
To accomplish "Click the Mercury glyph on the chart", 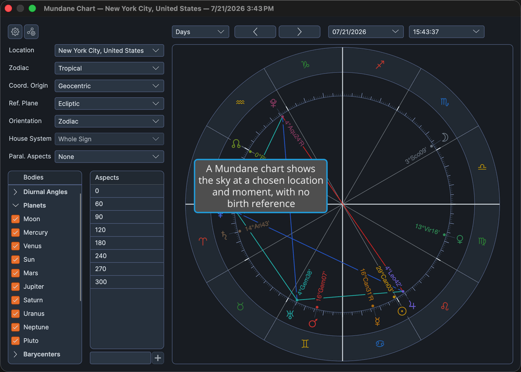I will click(377, 321).
